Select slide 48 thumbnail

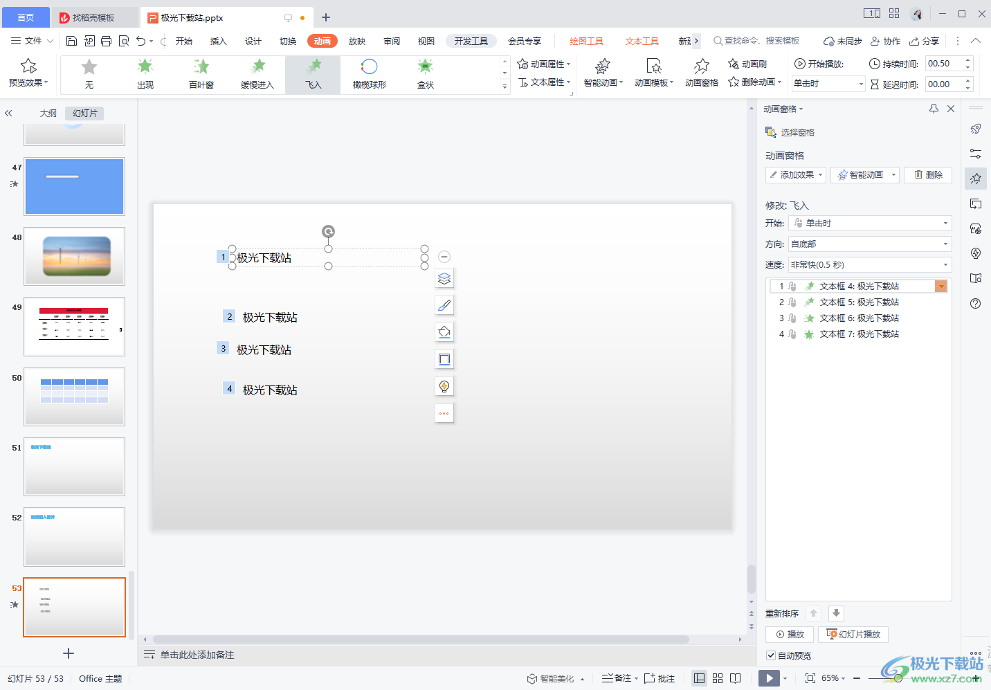pyautogui.click(x=75, y=256)
